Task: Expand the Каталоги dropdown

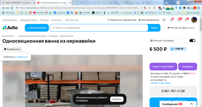Action: (57, 20)
